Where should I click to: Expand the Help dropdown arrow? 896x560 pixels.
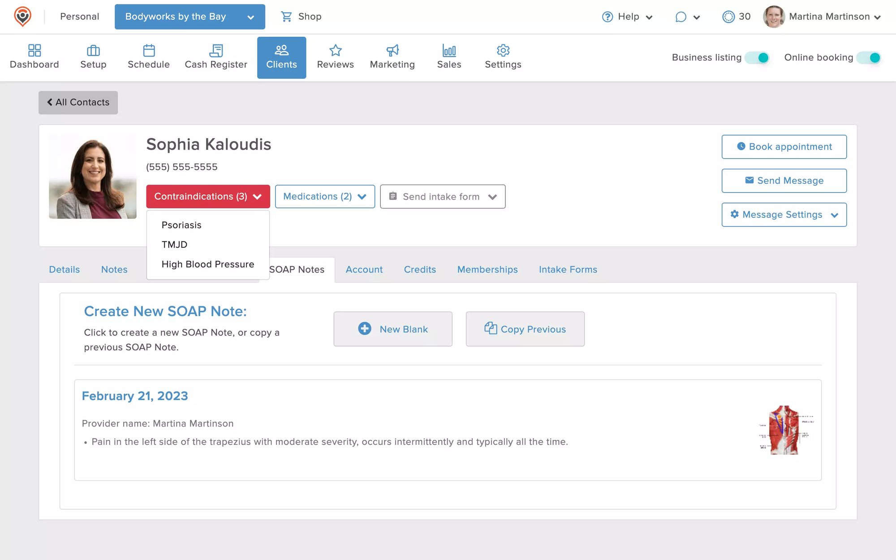649,17
